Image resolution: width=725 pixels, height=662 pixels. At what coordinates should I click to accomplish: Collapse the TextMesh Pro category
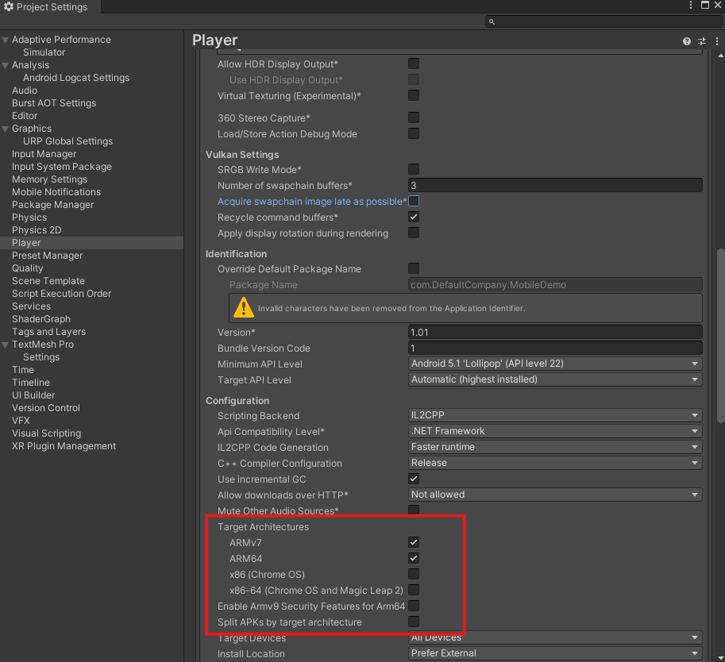tap(6, 344)
